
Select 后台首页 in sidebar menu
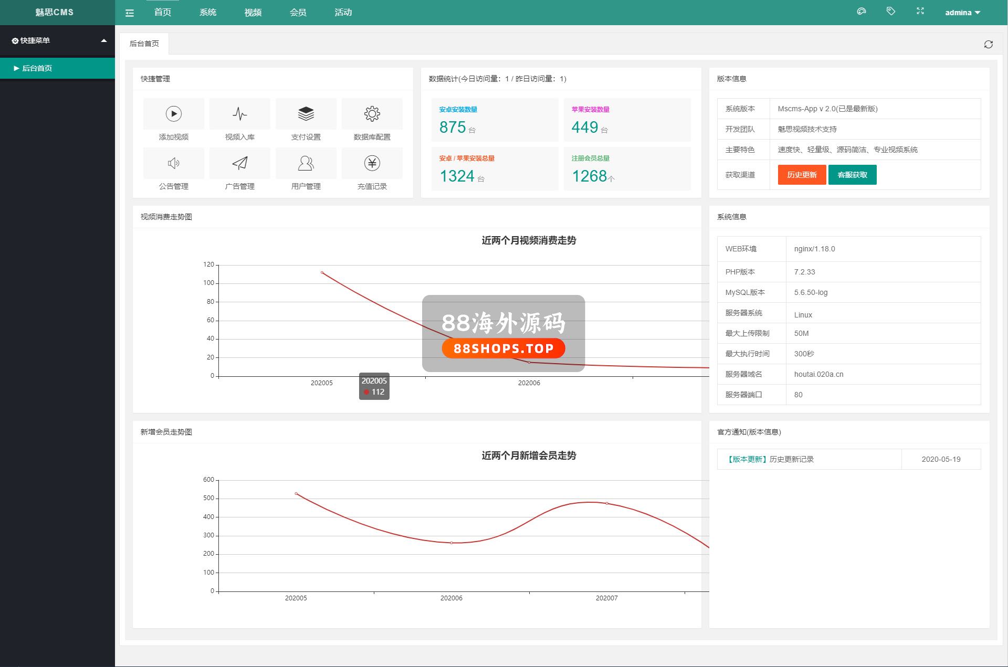(37, 68)
